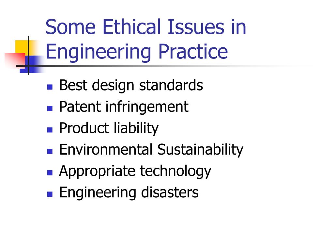Image resolution: width=334 pixels, height=251 pixels.
Task: Select the 'Environmental Sustainability' bullet text
Action: [x=151, y=150]
